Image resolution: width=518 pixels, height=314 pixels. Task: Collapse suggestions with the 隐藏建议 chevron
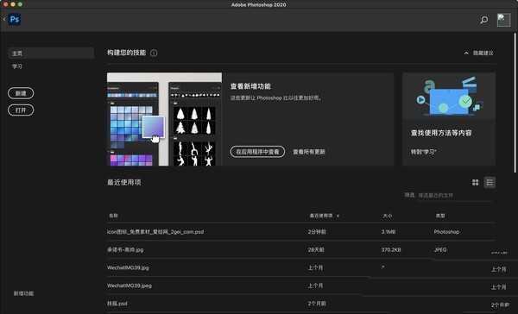point(466,53)
